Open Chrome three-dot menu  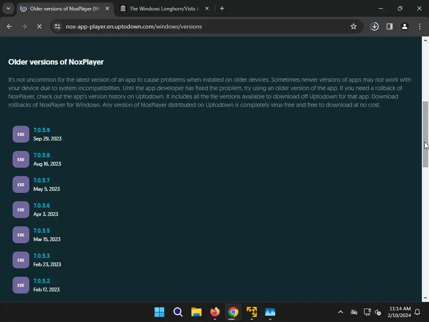coord(420,26)
